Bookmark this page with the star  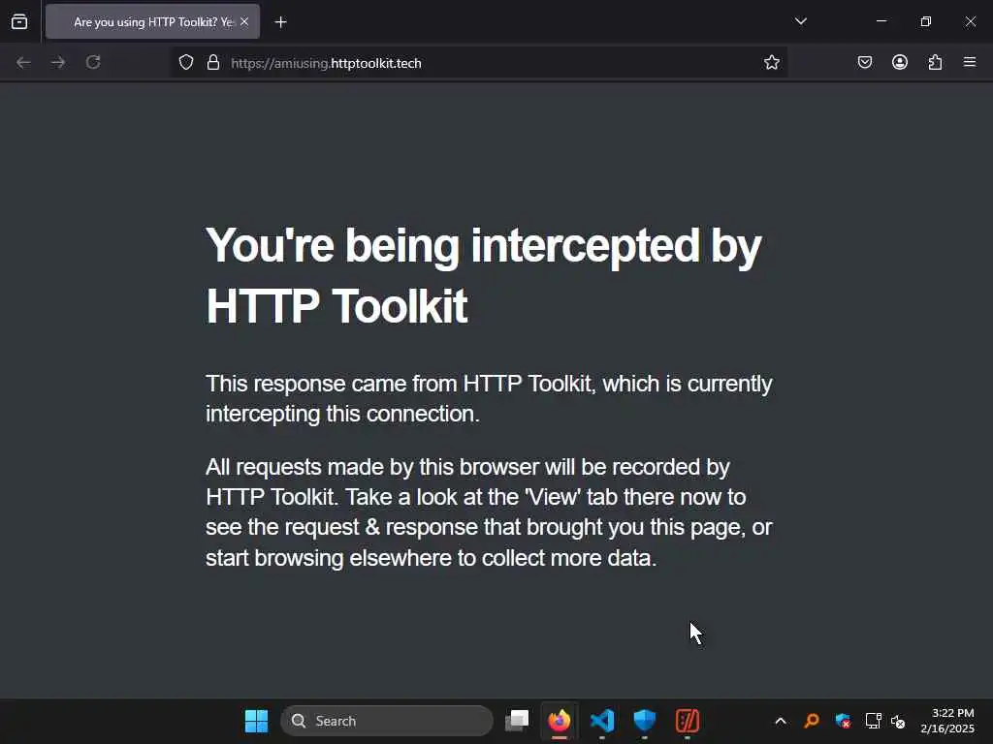pyautogui.click(x=771, y=62)
